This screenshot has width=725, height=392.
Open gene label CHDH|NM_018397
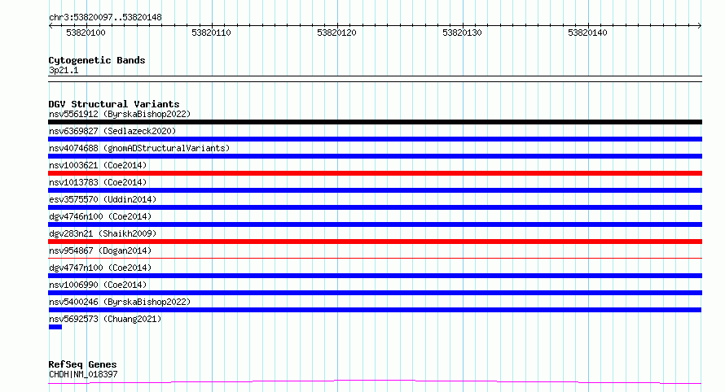click(x=83, y=374)
